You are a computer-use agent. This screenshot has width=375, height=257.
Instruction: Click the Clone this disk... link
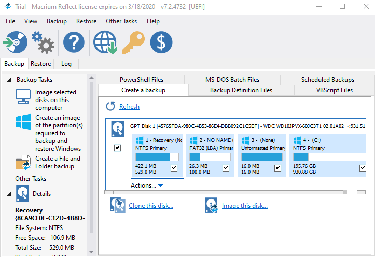coord(151,206)
